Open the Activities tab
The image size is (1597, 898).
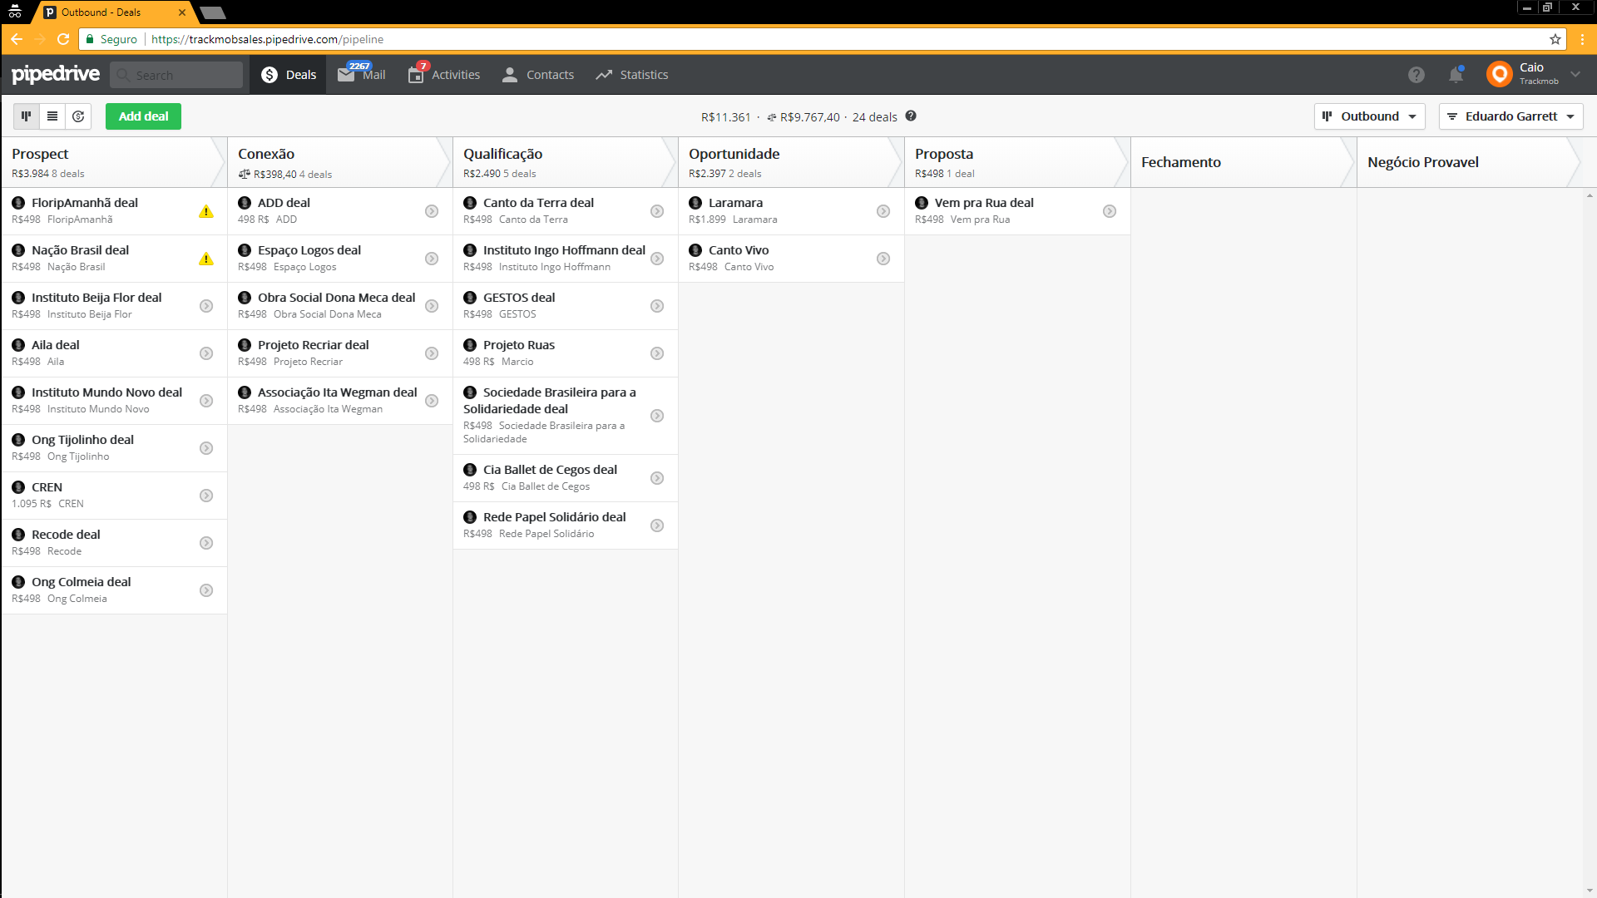click(444, 75)
